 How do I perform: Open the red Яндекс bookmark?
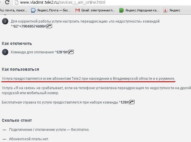click(172, 10)
